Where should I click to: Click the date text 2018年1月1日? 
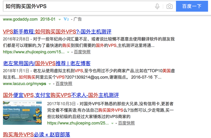pyautogui.click(x=16, y=71)
